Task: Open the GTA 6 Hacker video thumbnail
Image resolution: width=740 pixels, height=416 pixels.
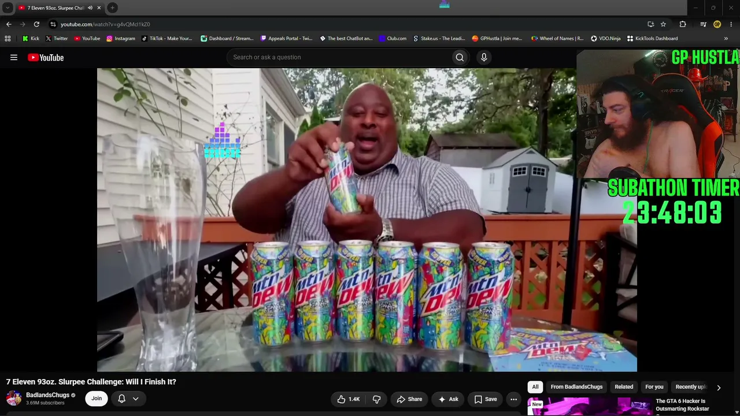Action: [x=589, y=407]
